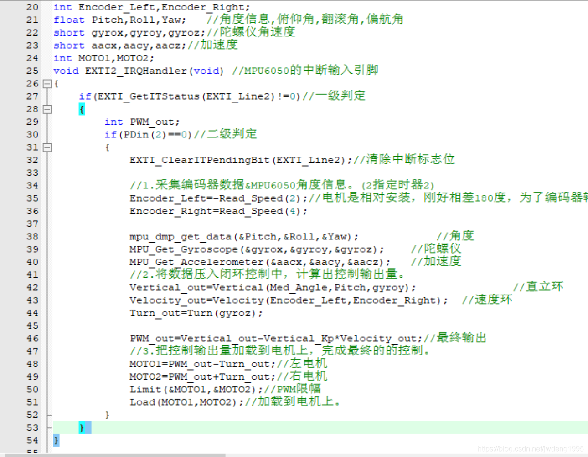The width and height of the screenshot is (588, 457).
Task: Click the 'Encoder_Left=-Read_Speed(2);' statement
Action: pos(219,199)
